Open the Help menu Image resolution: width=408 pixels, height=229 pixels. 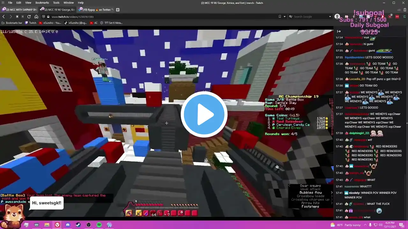click(81, 3)
